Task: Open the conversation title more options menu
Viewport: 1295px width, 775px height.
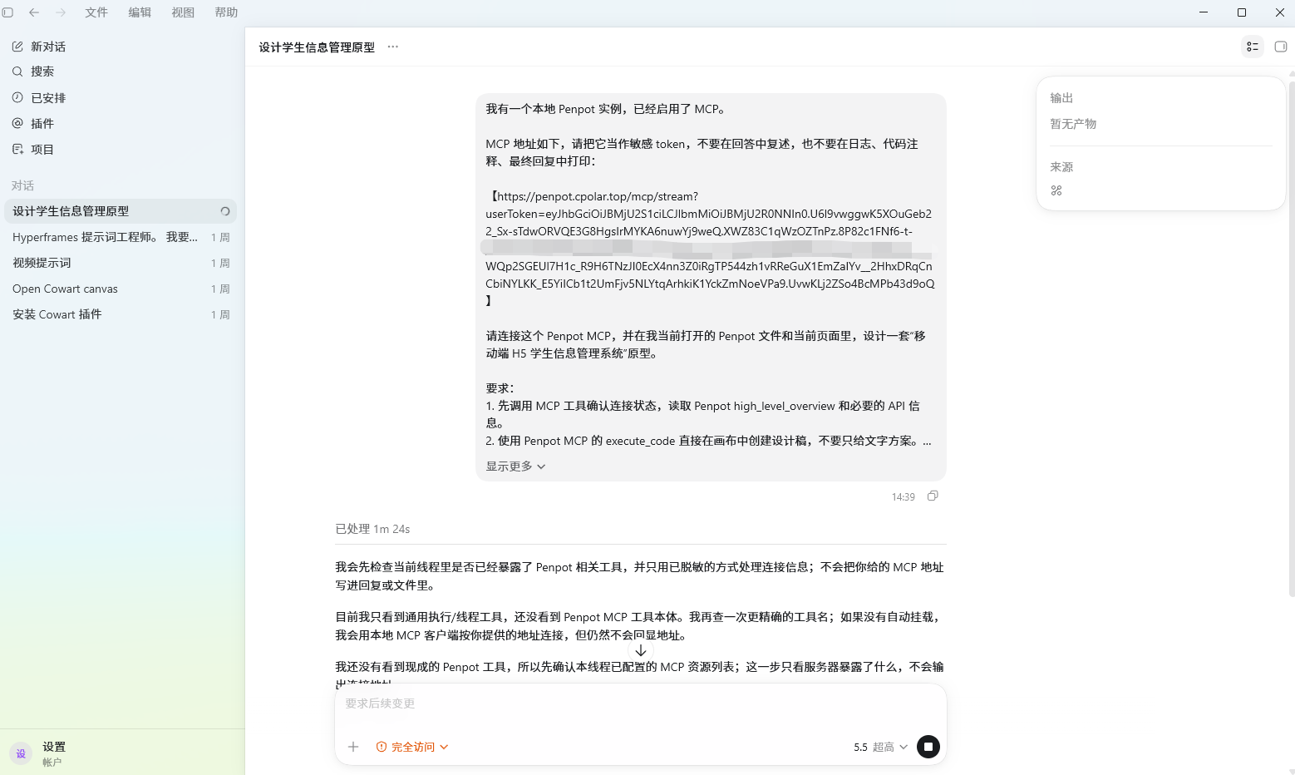Action: point(393,47)
